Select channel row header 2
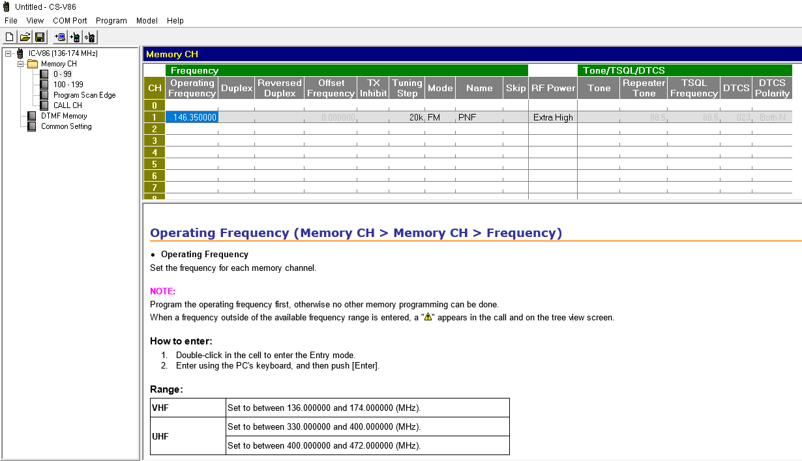This screenshot has height=461, width=802. 155,129
